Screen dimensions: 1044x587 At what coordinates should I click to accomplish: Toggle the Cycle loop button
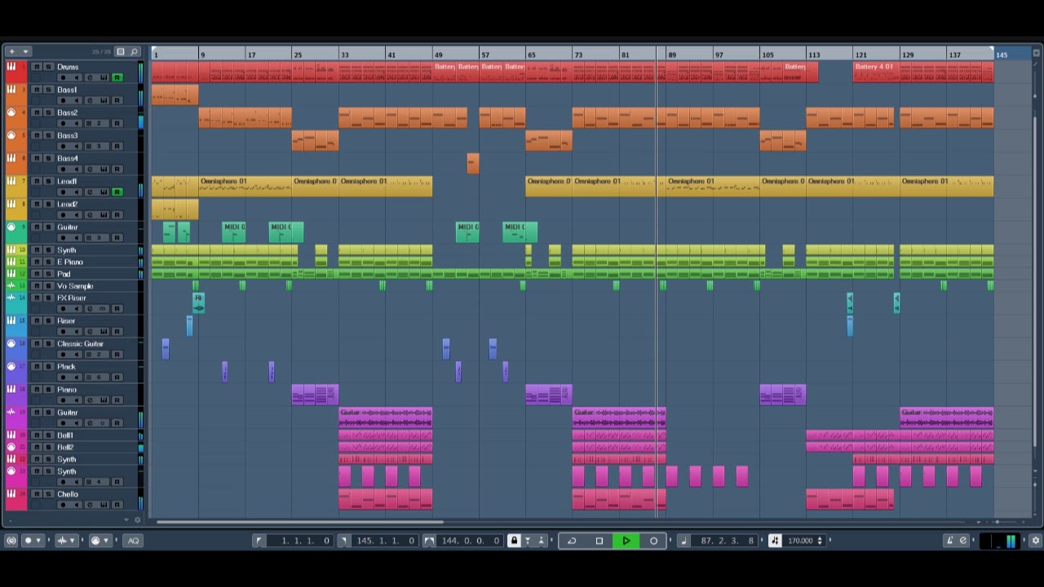572,541
